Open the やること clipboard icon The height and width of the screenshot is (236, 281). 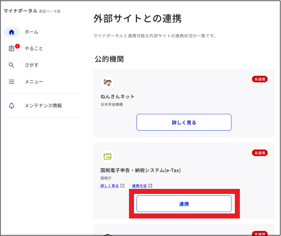12,48
